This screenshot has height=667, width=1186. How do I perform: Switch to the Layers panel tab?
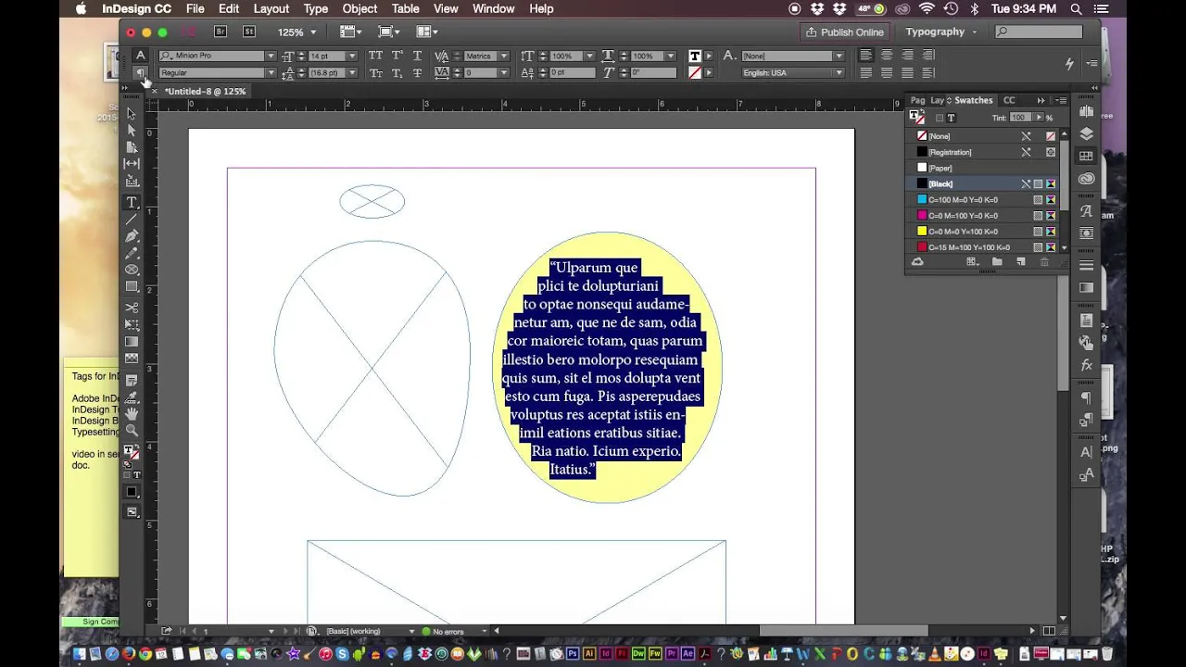point(938,100)
